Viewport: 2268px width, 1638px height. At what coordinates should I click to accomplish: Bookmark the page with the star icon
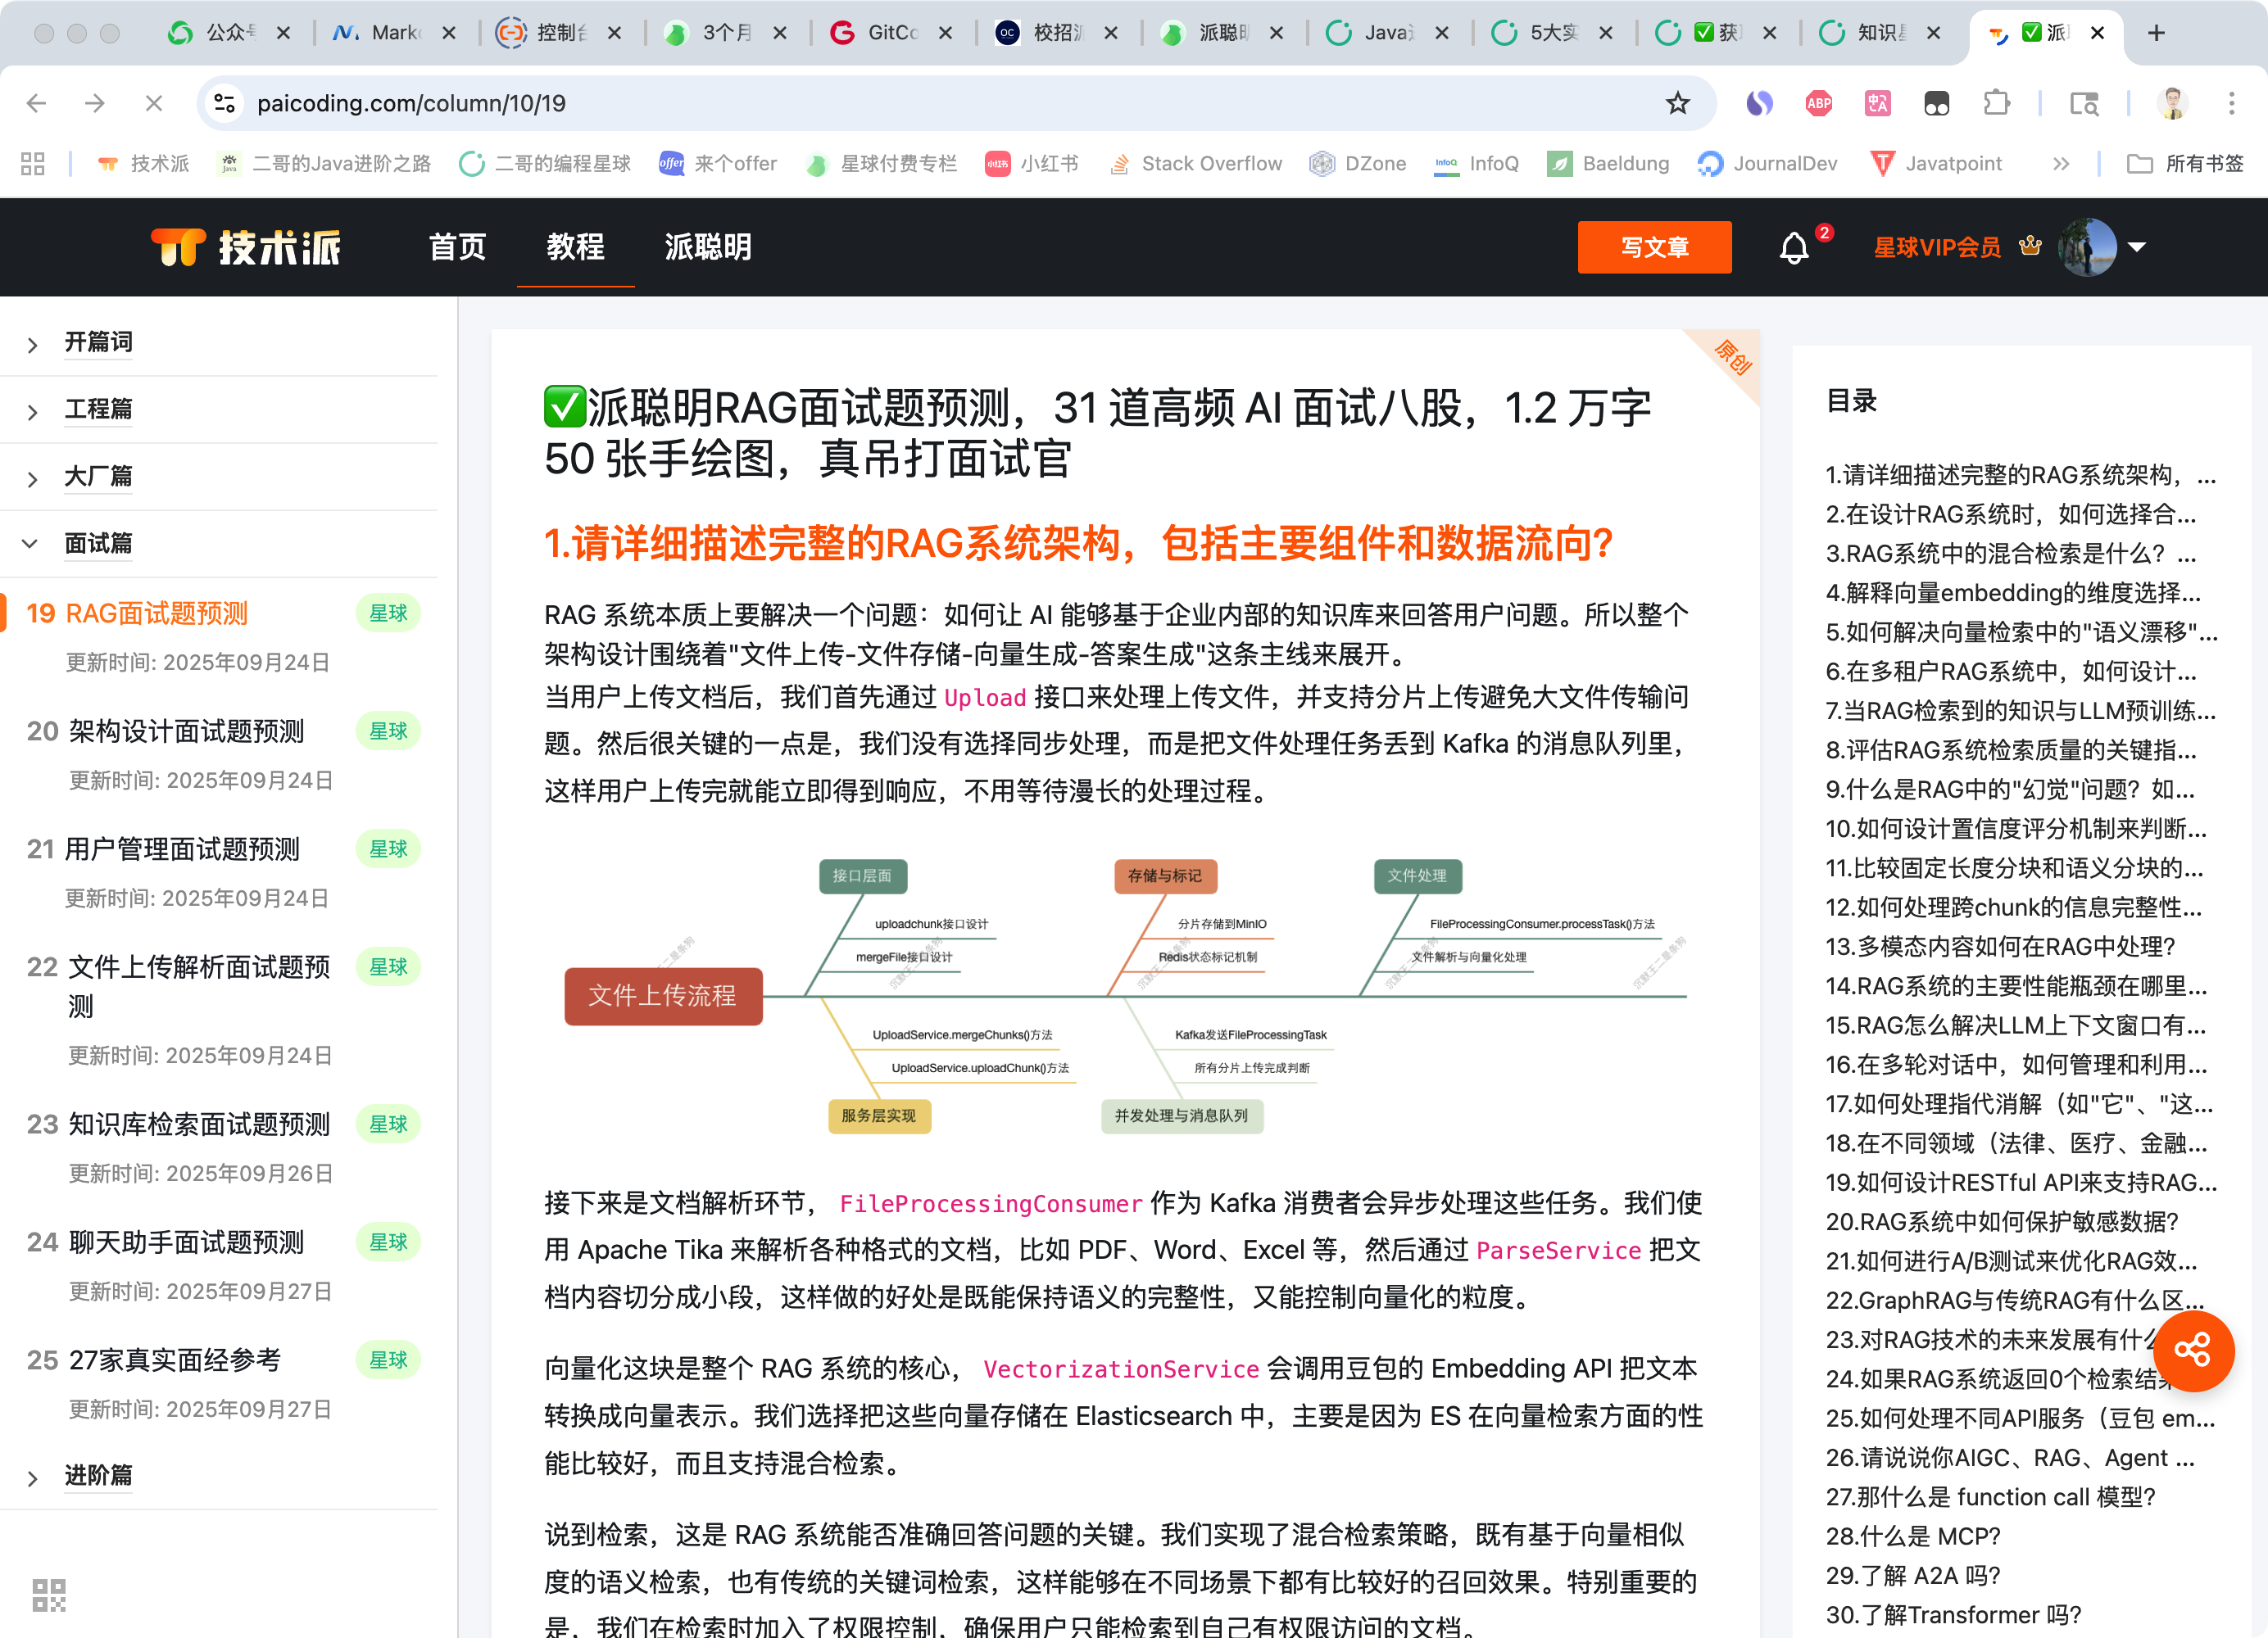point(1677,103)
